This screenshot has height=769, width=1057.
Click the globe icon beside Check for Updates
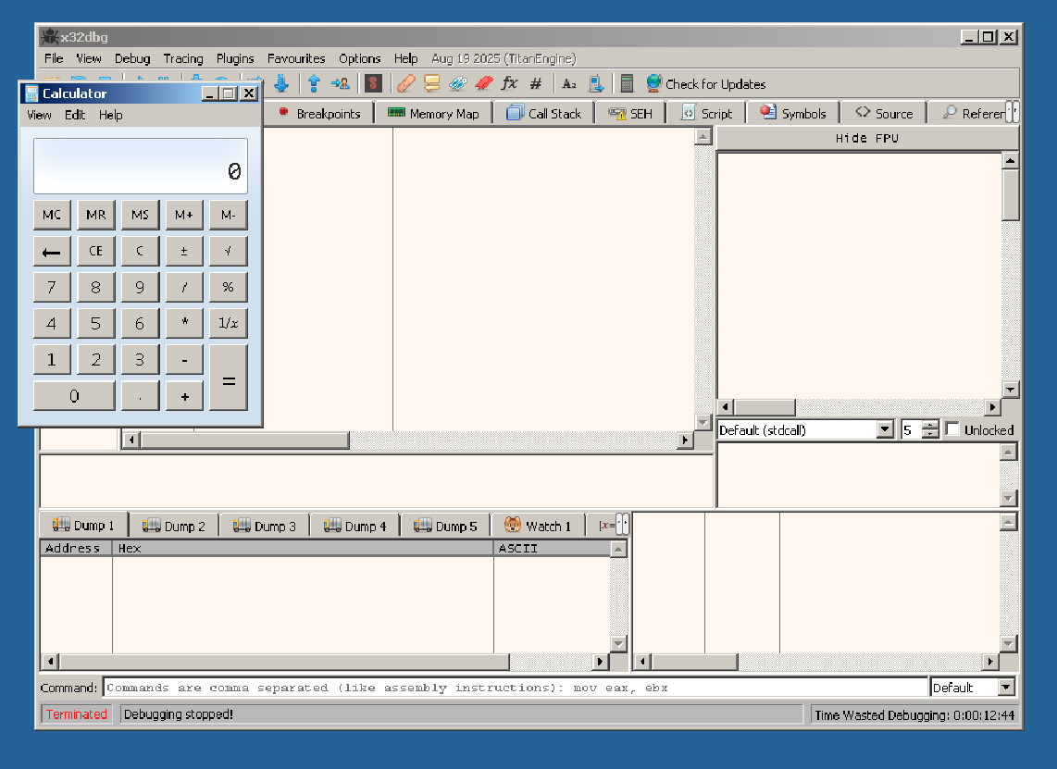tap(653, 83)
